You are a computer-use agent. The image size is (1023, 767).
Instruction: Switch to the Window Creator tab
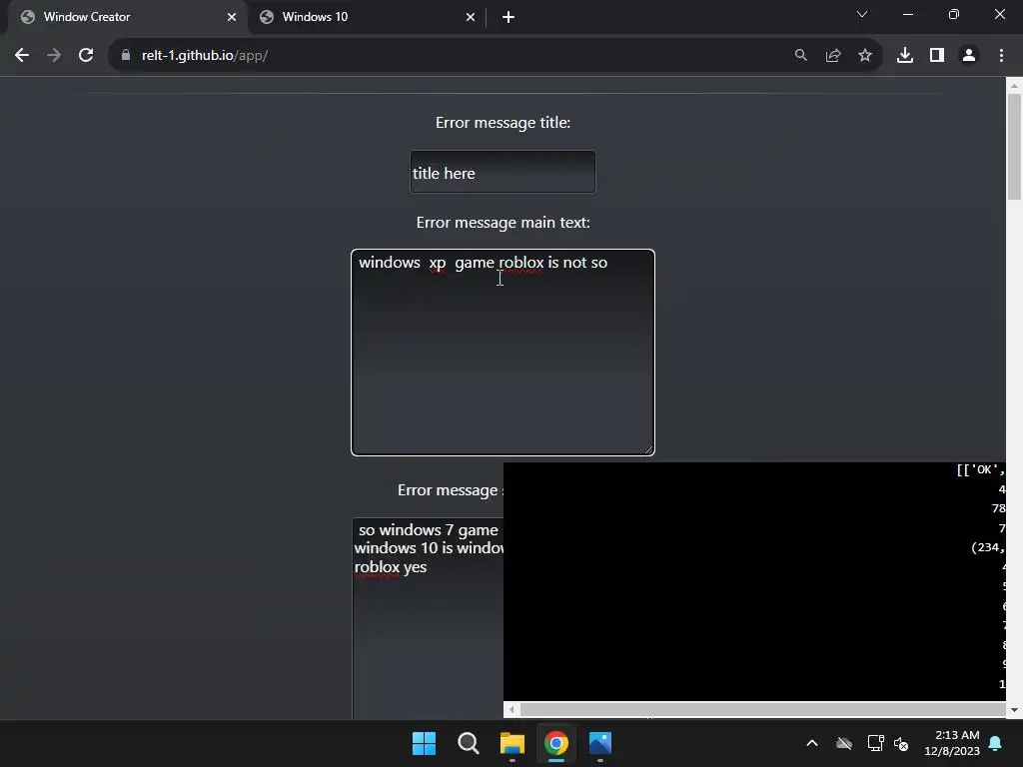coord(129,17)
